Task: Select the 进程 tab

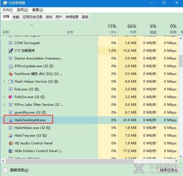Action: point(6,17)
